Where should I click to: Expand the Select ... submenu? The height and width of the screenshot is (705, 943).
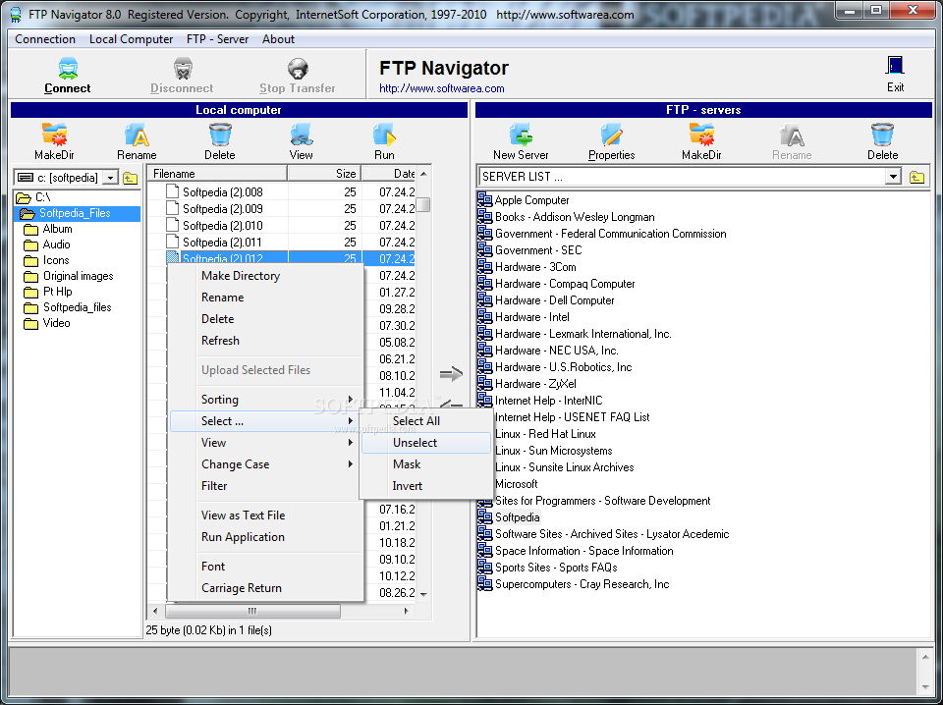(266, 421)
